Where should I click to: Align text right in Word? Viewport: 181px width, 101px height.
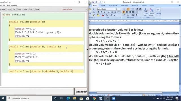[x=130, y=12]
